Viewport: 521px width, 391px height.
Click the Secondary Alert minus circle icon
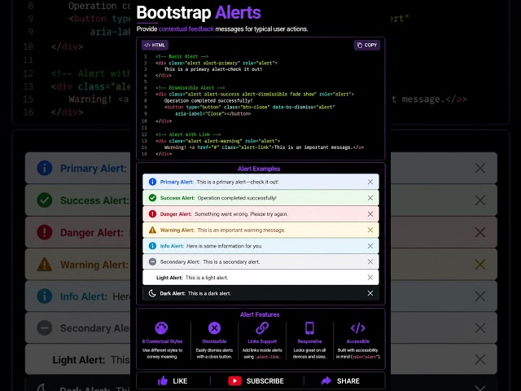point(152,261)
